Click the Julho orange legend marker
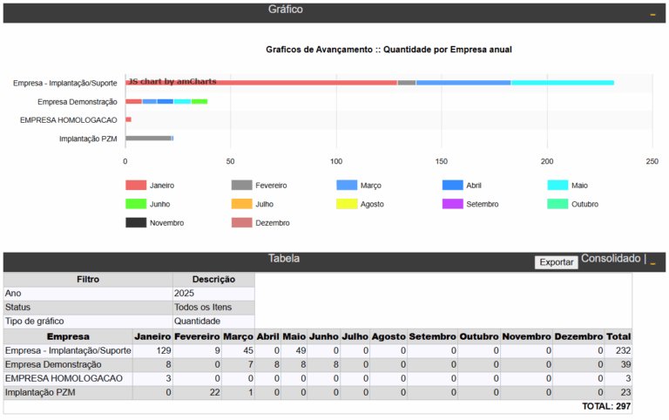The image size is (669, 420). coord(242,204)
